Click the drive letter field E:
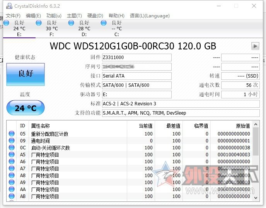The height and width of the screenshot is (208, 266). coord(137,94)
